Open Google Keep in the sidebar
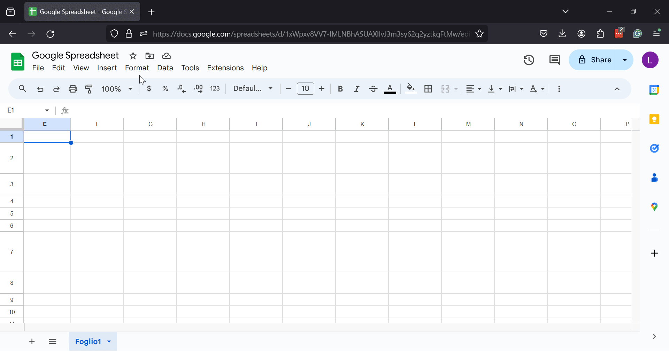Viewport: 669px width, 351px height. coord(654,119)
